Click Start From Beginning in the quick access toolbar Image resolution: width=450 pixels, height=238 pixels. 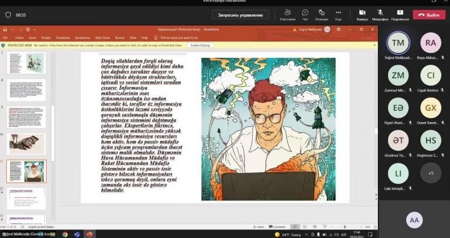click(x=28, y=30)
